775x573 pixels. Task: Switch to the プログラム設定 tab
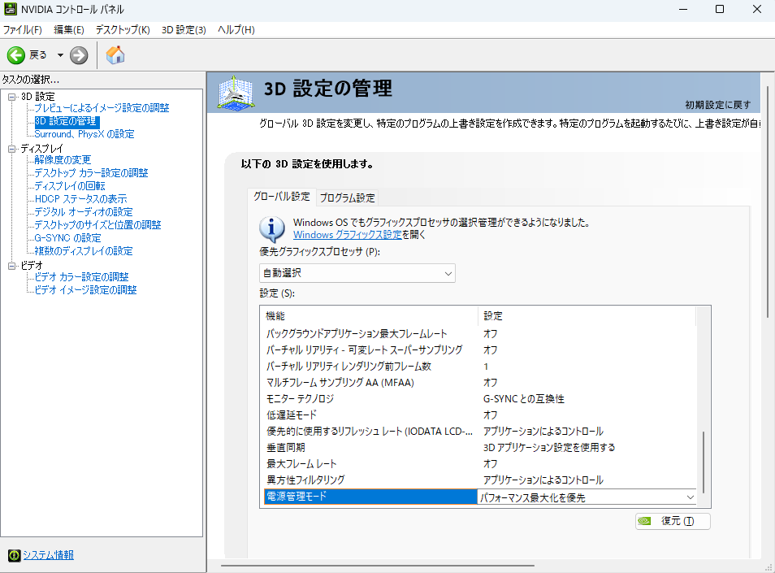point(347,198)
